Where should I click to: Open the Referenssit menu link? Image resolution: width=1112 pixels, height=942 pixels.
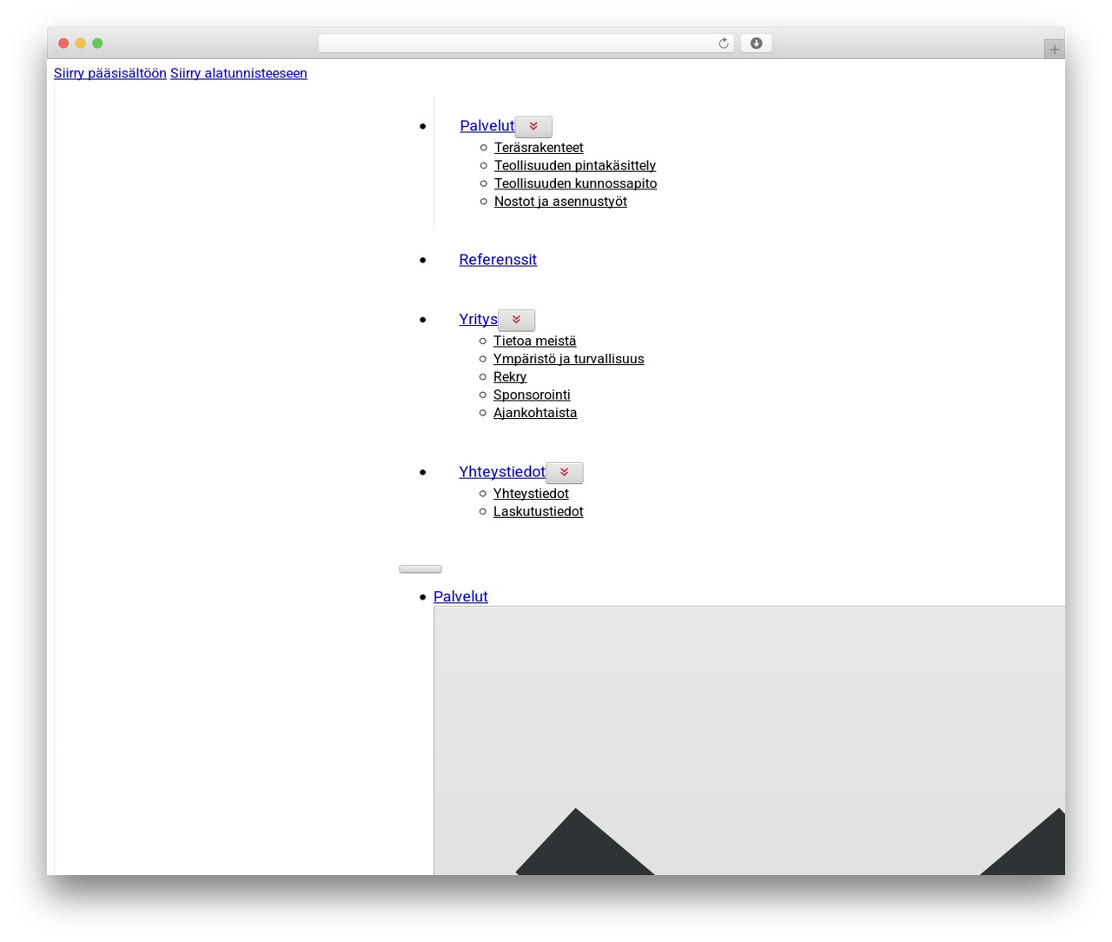[x=498, y=260]
